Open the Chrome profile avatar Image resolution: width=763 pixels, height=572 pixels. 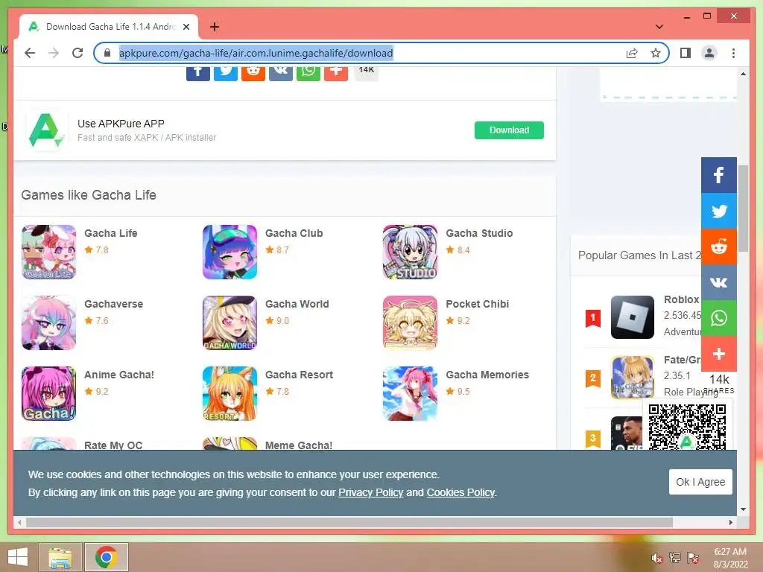[x=709, y=53]
